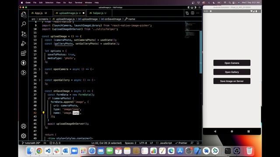Click the Android emulator Overview button

[x=248, y=131]
